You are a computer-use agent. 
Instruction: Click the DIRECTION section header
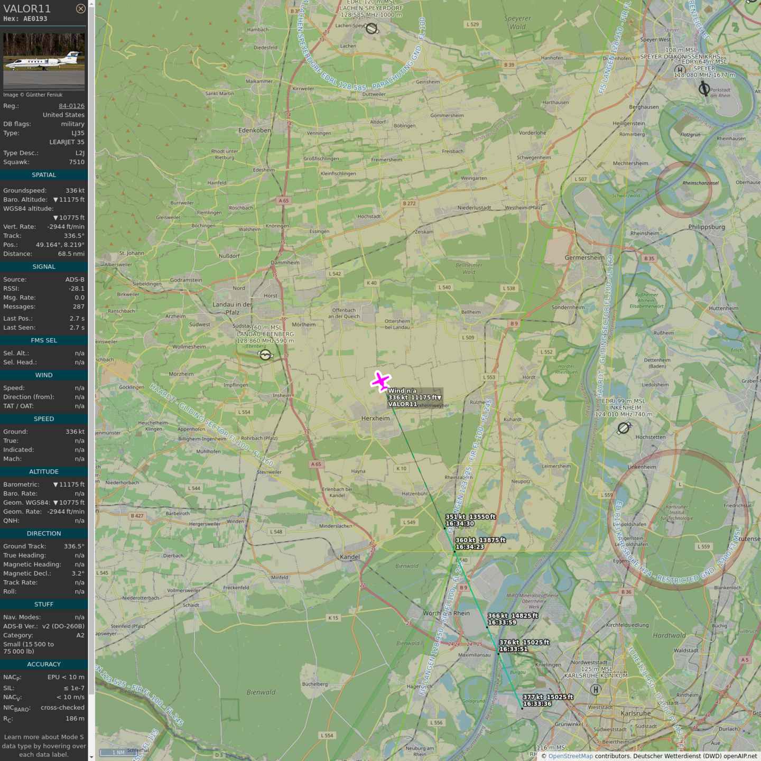(x=44, y=534)
